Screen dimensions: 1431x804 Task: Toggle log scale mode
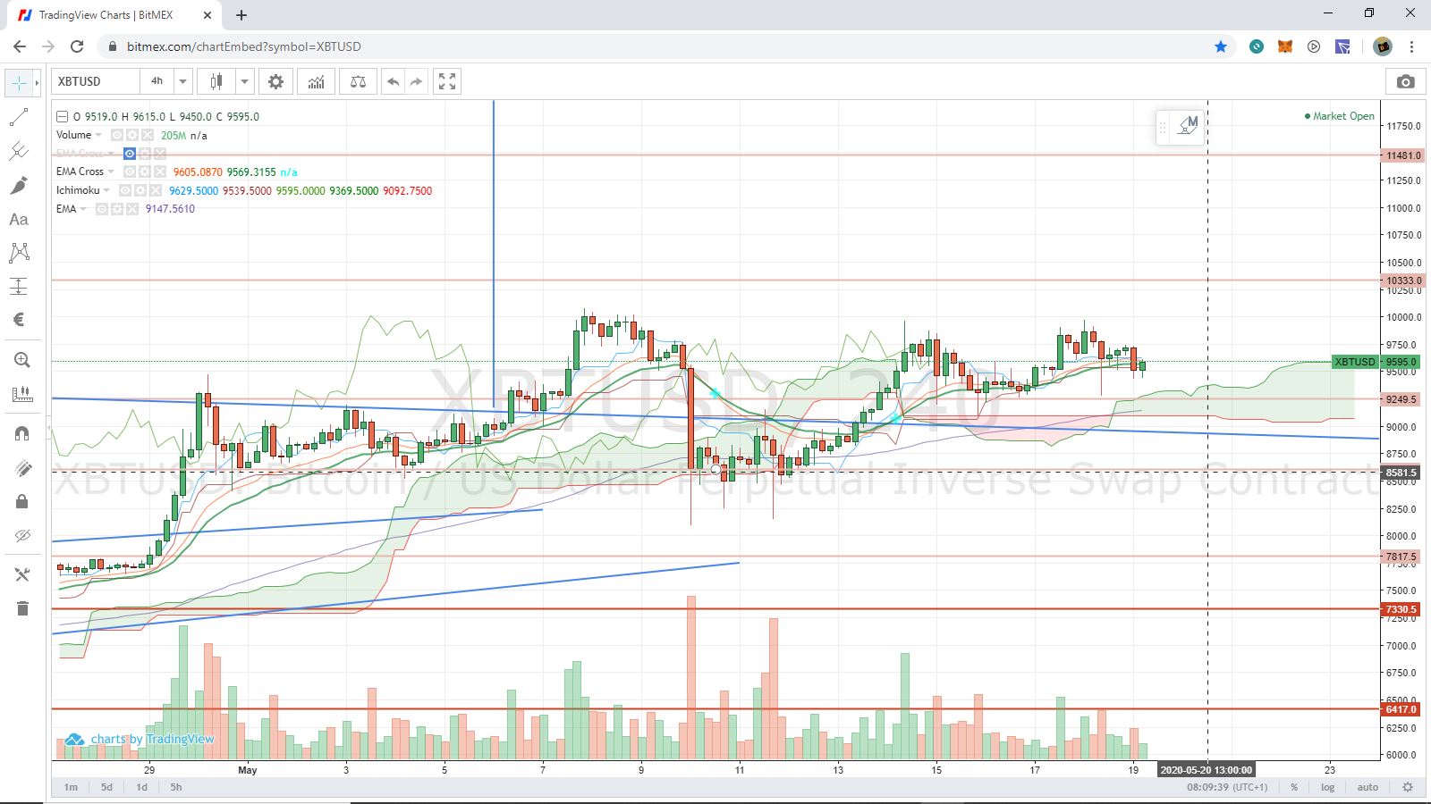click(1328, 787)
